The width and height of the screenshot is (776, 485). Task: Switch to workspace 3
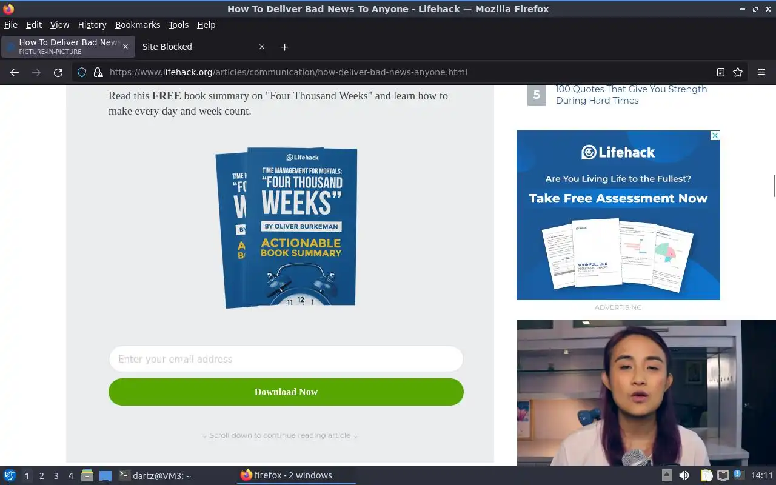[x=56, y=476]
